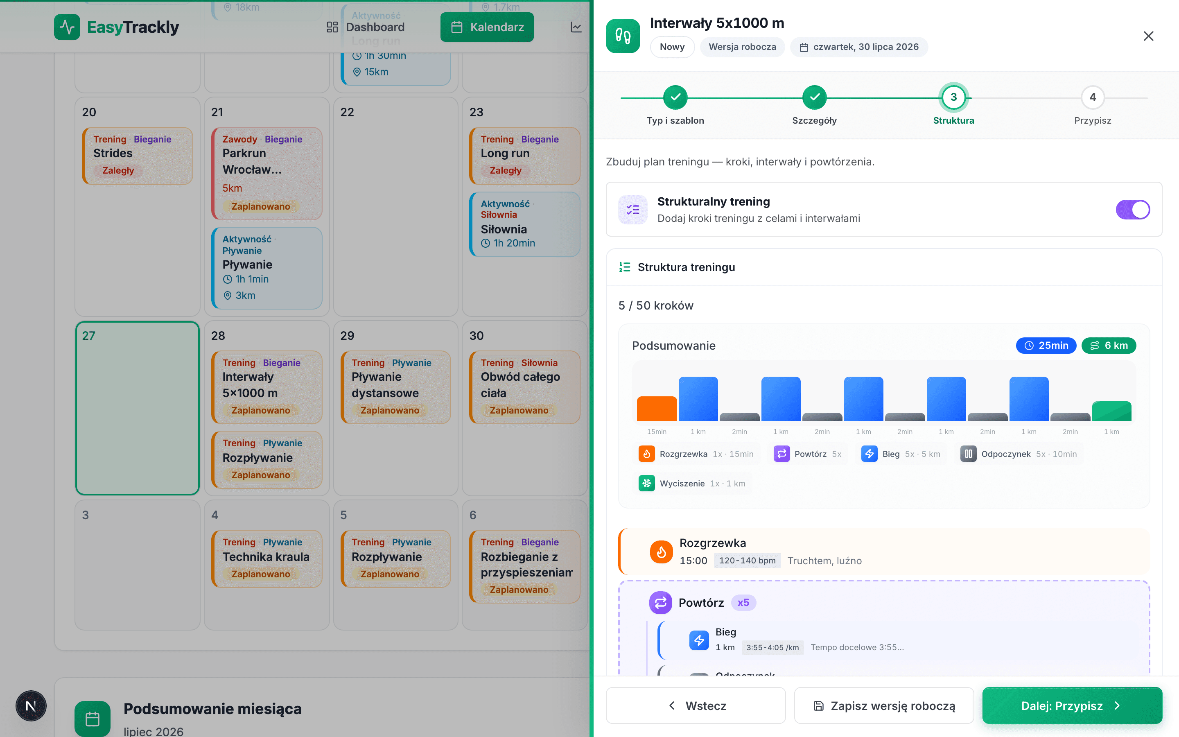Screen dimensions: 1179x737
Task: Click the 3:55-4:05 /km pace tag
Action: [772, 647]
